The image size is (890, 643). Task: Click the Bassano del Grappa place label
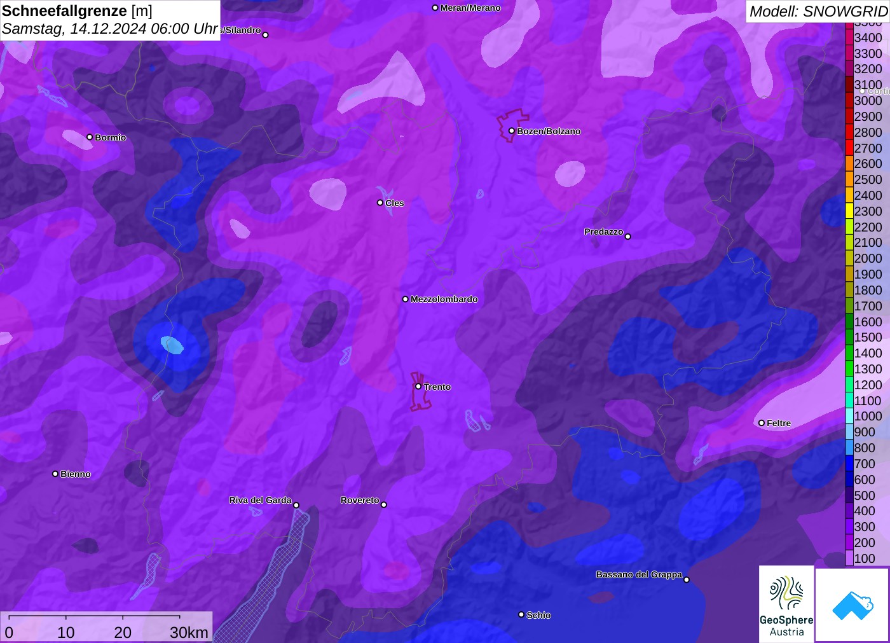tap(639, 574)
